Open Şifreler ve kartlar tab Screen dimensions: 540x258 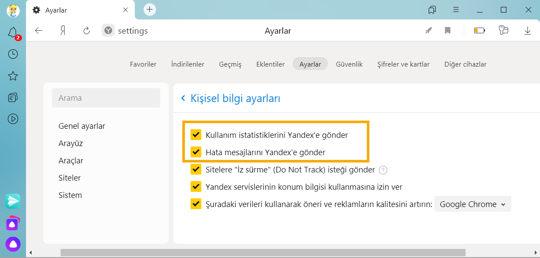point(403,64)
